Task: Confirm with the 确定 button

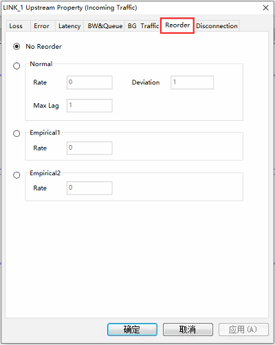Action: click(x=132, y=330)
